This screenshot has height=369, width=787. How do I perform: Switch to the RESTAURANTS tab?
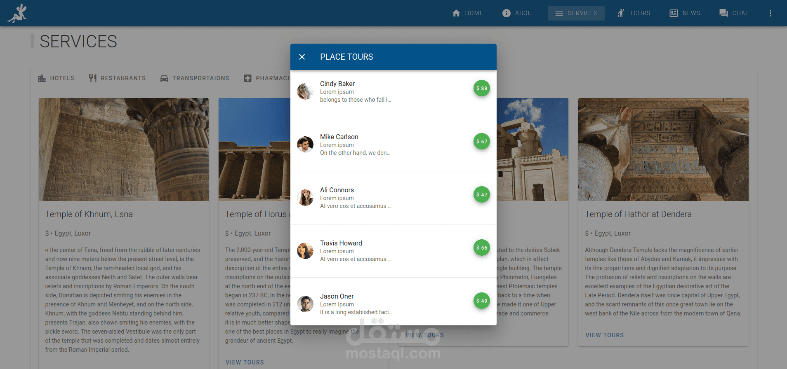point(117,78)
